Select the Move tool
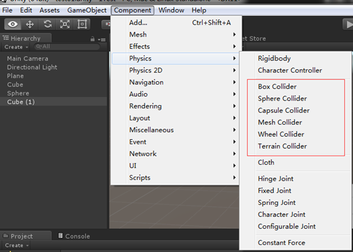The width and height of the screenshot is (353, 252). [x=30, y=24]
